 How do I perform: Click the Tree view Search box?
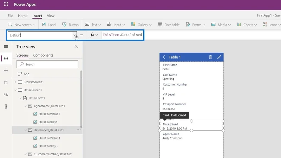tap(47, 64)
